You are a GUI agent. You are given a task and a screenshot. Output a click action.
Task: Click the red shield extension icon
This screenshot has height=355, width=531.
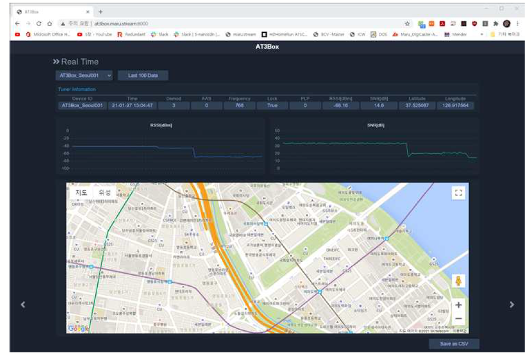pos(474,24)
